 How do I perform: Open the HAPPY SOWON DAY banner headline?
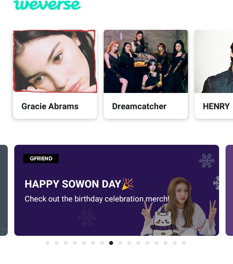coord(73,184)
